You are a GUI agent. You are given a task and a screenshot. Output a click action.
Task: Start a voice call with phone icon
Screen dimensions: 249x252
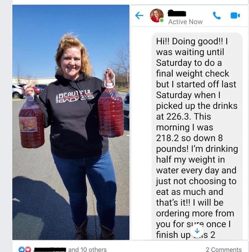pyautogui.click(x=217, y=16)
